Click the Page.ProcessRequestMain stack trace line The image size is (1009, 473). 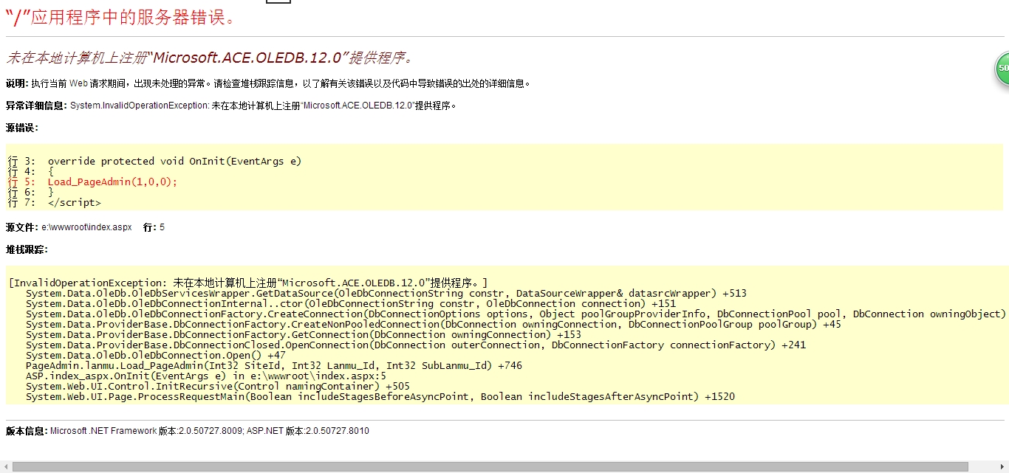click(380, 396)
